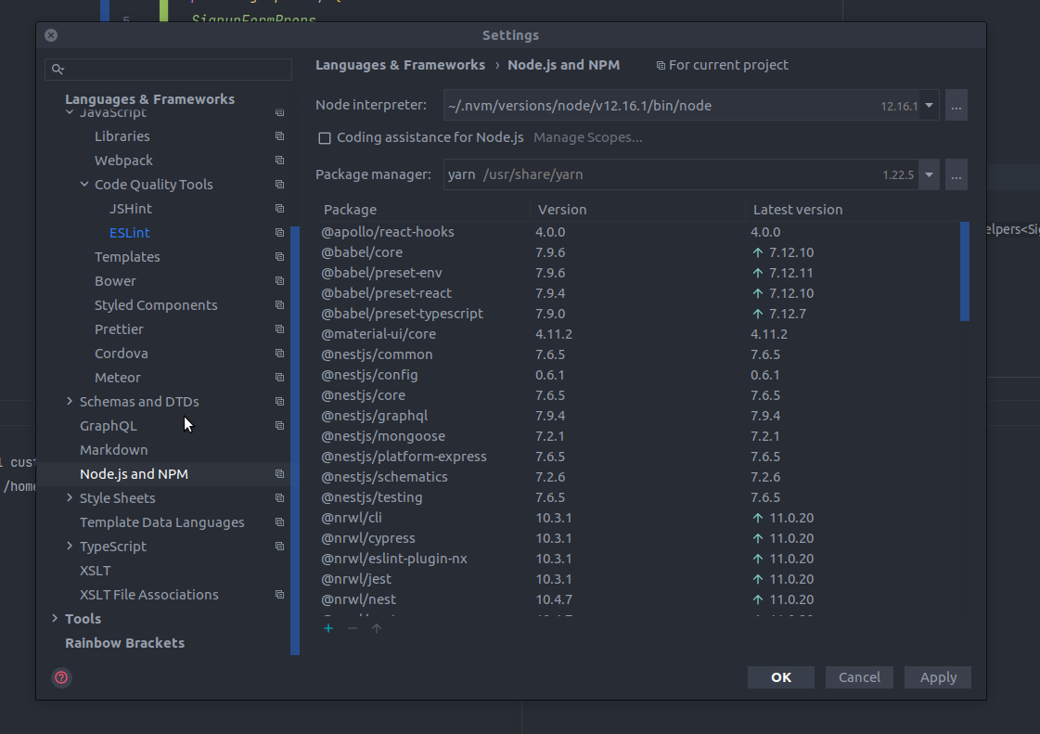Open the Package manager dropdown
This screenshot has height=734, width=1040.
[929, 174]
